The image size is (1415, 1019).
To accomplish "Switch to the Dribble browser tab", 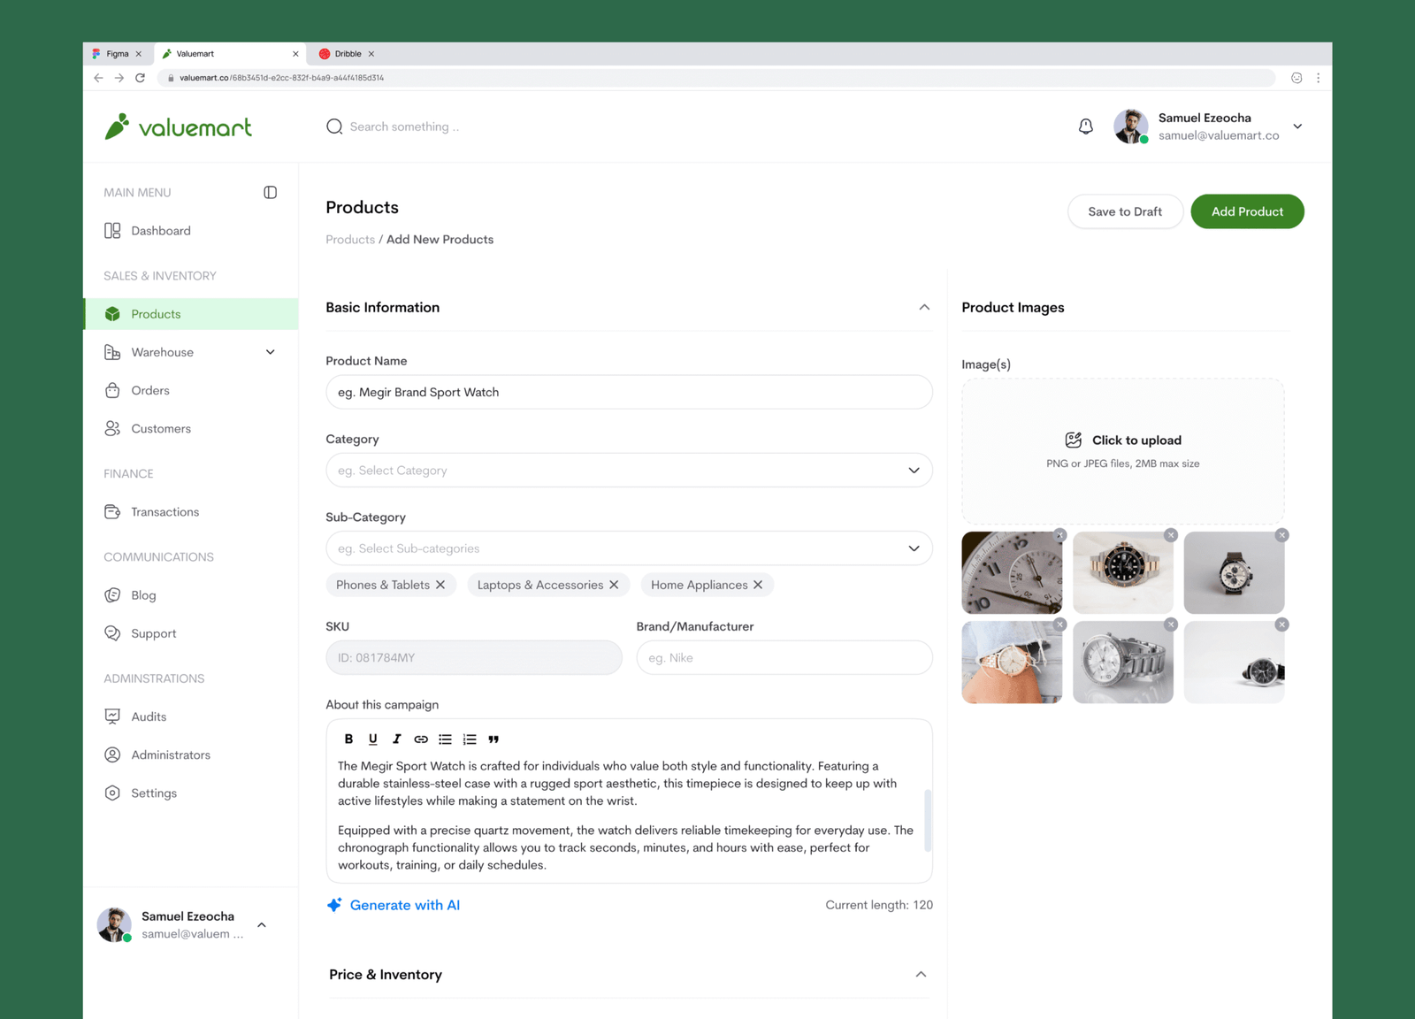I will [x=348, y=54].
